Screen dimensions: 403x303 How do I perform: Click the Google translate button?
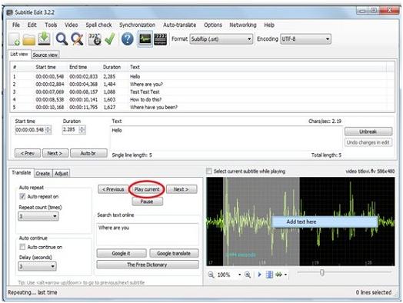click(x=174, y=254)
